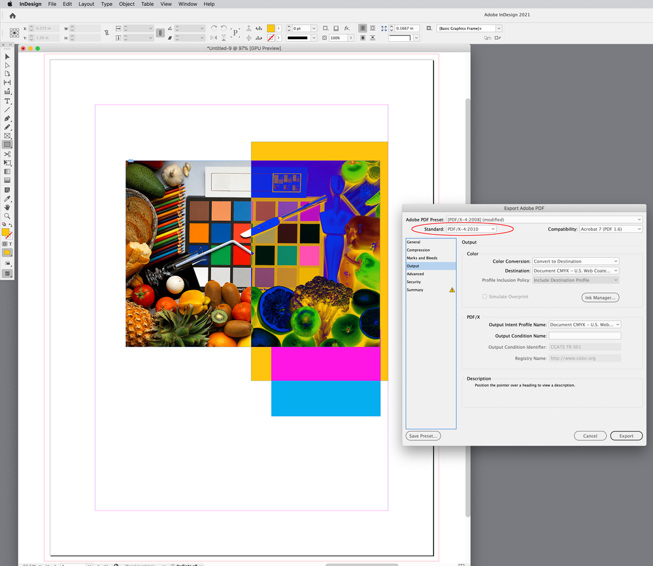Open the Layout menu
This screenshot has width=653, height=566.
point(86,4)
